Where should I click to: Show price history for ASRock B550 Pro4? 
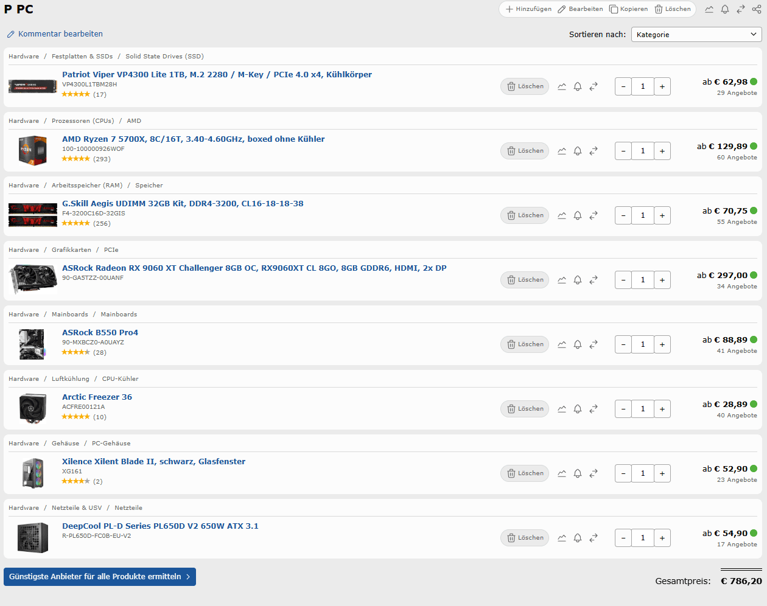tap(562, 344)
